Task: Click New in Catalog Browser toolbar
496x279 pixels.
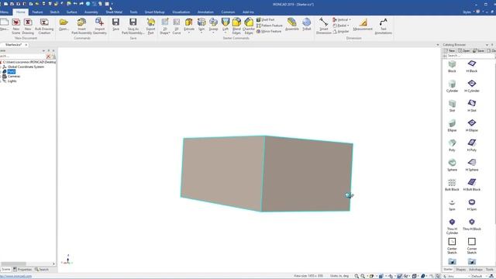Action: [449, 50]
